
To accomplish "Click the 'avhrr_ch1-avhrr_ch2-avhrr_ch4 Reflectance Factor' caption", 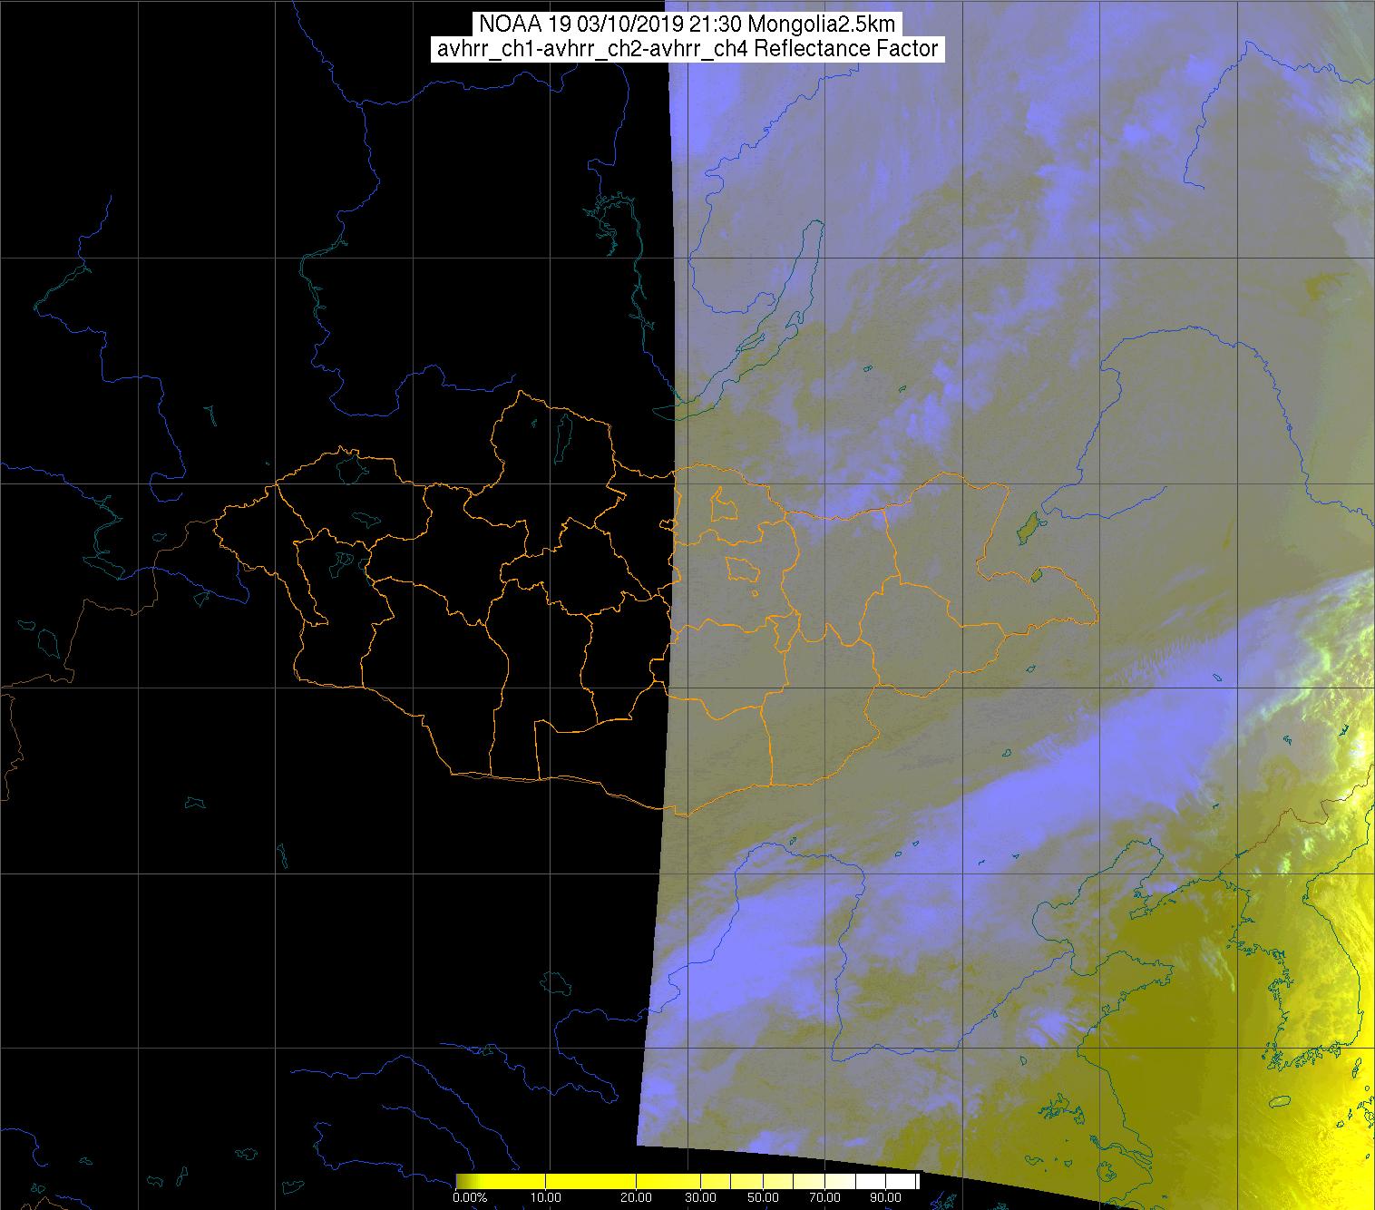I will coord(687,49).
